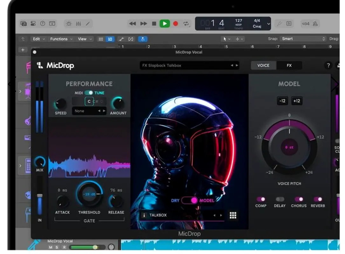Open Quick Help question-mark icon in top toolbar
Screen dimensions: 345x254
[x=43, y=23]
